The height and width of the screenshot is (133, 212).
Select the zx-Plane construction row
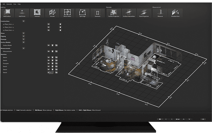(8, 27)
